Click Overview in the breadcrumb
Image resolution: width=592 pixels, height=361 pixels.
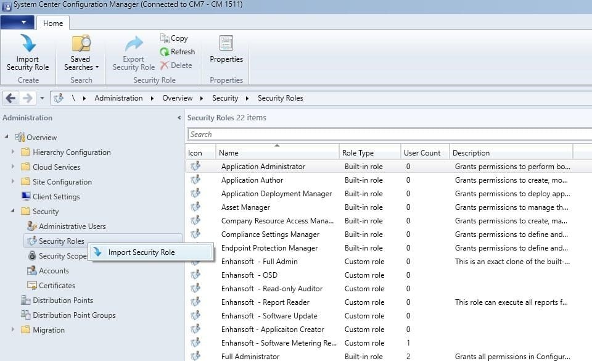click(x=178, y=98)
